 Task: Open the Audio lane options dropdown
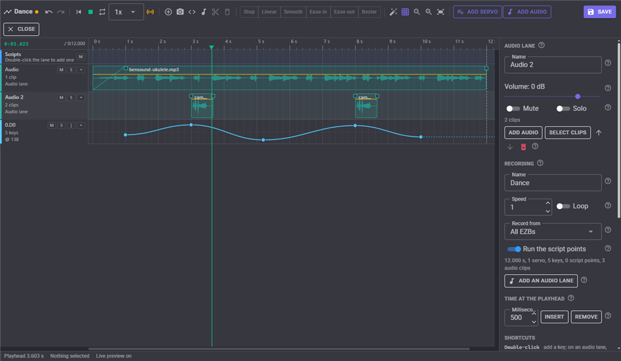[x=81, y=70]
